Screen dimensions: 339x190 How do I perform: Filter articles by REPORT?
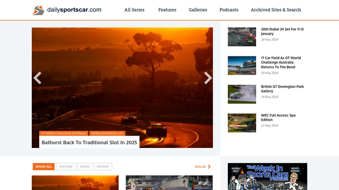coord(103,167)
